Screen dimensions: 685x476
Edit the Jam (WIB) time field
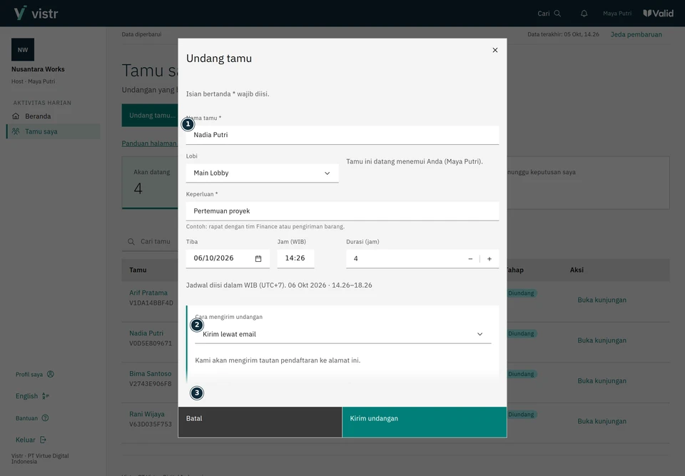(x=295, y=258)
